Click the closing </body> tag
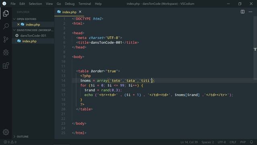Viewport: 257px width, 145px height. pos(79,124)
